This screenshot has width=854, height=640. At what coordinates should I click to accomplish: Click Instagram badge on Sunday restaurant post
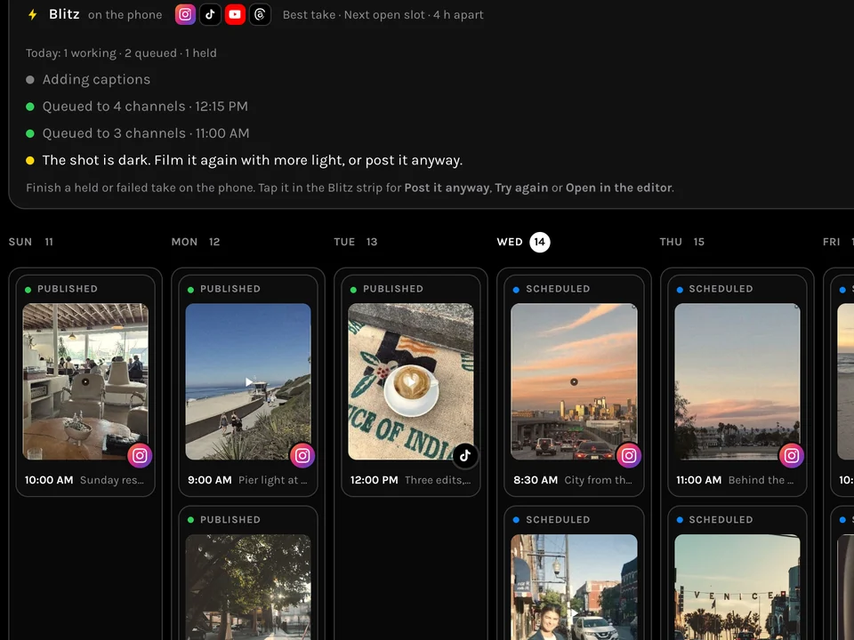[140, 455]
